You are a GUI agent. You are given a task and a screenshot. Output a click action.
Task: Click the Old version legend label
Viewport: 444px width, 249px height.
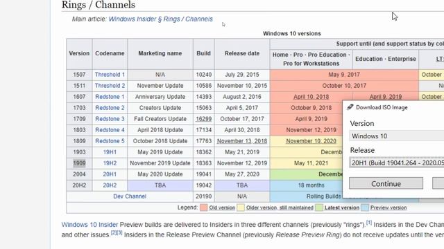pos(222,207)
